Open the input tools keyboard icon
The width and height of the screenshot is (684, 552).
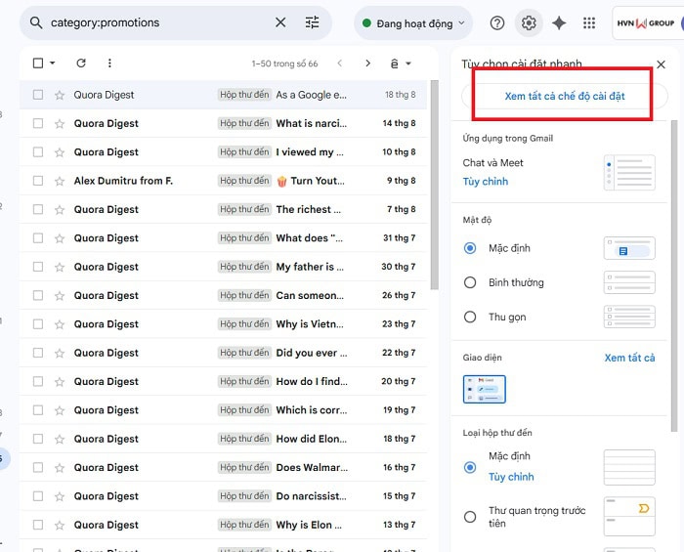(x=395, y=64)
